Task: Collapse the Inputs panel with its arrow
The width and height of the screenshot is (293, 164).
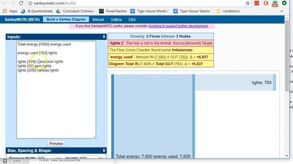Action: pos(104,37)
